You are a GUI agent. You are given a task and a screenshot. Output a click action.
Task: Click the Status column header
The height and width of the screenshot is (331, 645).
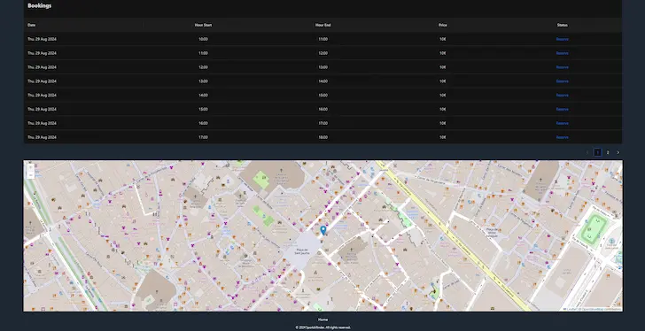click(x=563, y=25)
